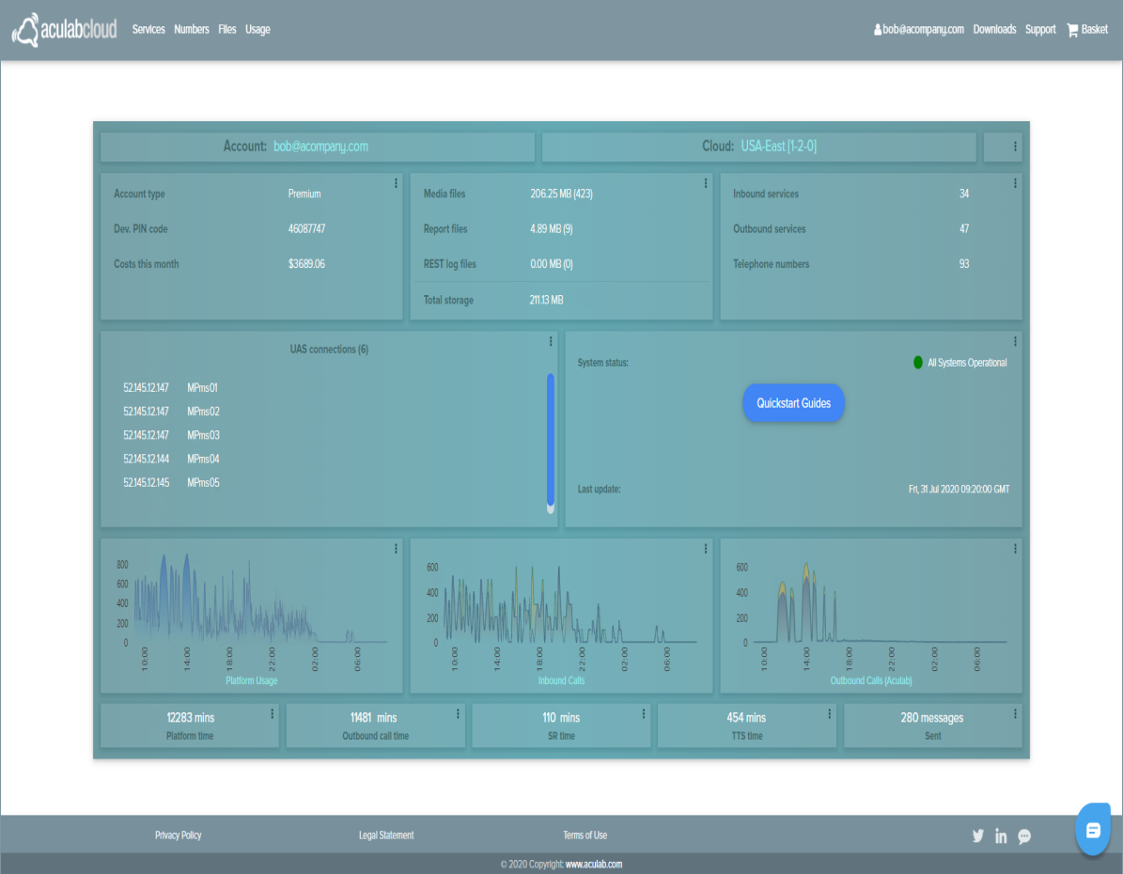Open the shopping Basket

pyautogui.click(x=1087, y=29)
